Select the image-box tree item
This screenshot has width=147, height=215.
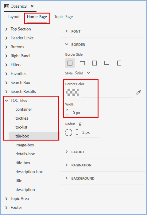[25, 145]
